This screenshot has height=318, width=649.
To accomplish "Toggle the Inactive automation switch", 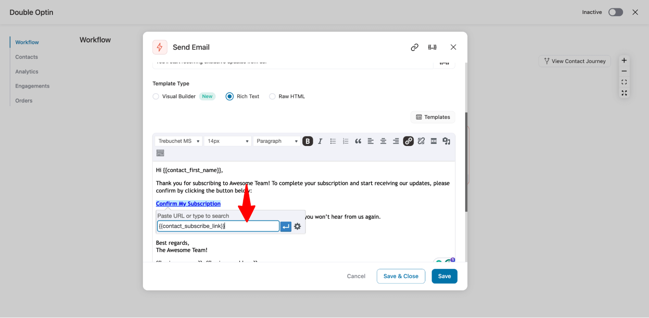I will click(616, 12).
